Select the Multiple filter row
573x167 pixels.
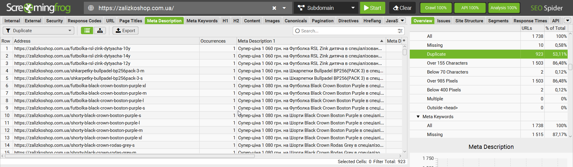coord(489,99)
